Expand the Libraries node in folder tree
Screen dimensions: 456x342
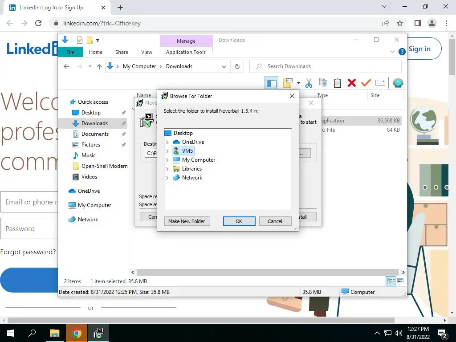[167, 169]
